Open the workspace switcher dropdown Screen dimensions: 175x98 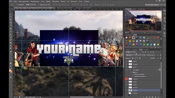coord(155,5)
